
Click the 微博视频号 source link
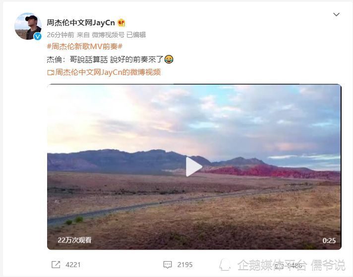[x=108, y=35]
